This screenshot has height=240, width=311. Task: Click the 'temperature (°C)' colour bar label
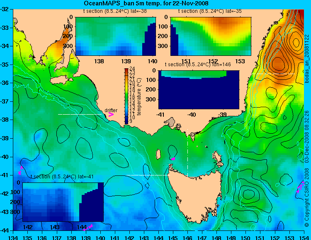[139, 96]
